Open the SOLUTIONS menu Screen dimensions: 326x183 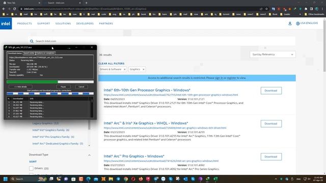(x=63, y=23)
